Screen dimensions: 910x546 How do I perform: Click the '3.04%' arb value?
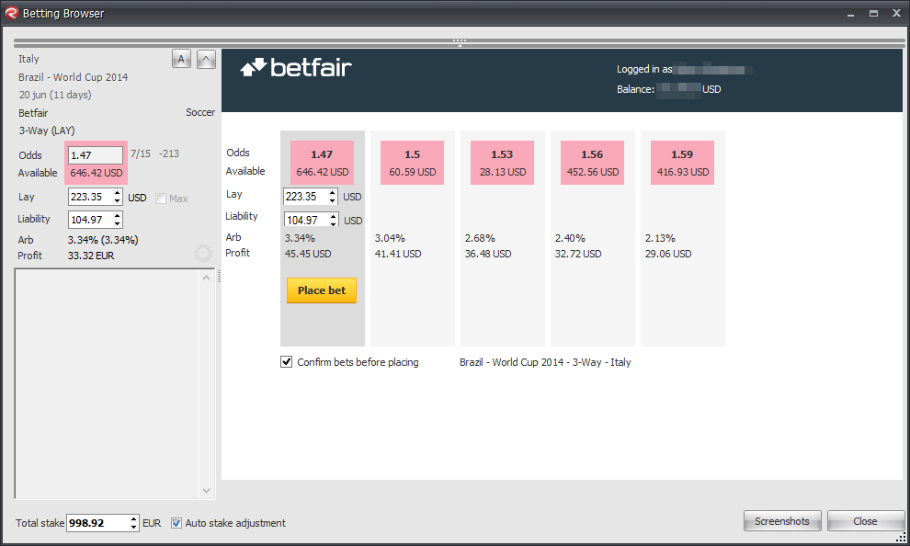click(x=390, y=238)
